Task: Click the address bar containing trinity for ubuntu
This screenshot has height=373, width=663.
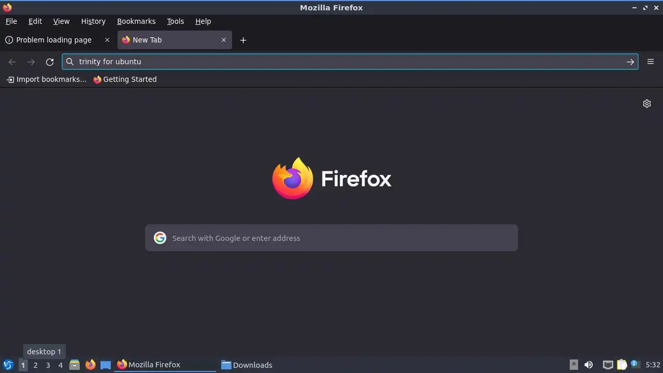Action: [350, 62]
